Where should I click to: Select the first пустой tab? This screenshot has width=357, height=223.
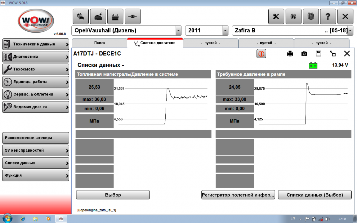click(211, 43)
